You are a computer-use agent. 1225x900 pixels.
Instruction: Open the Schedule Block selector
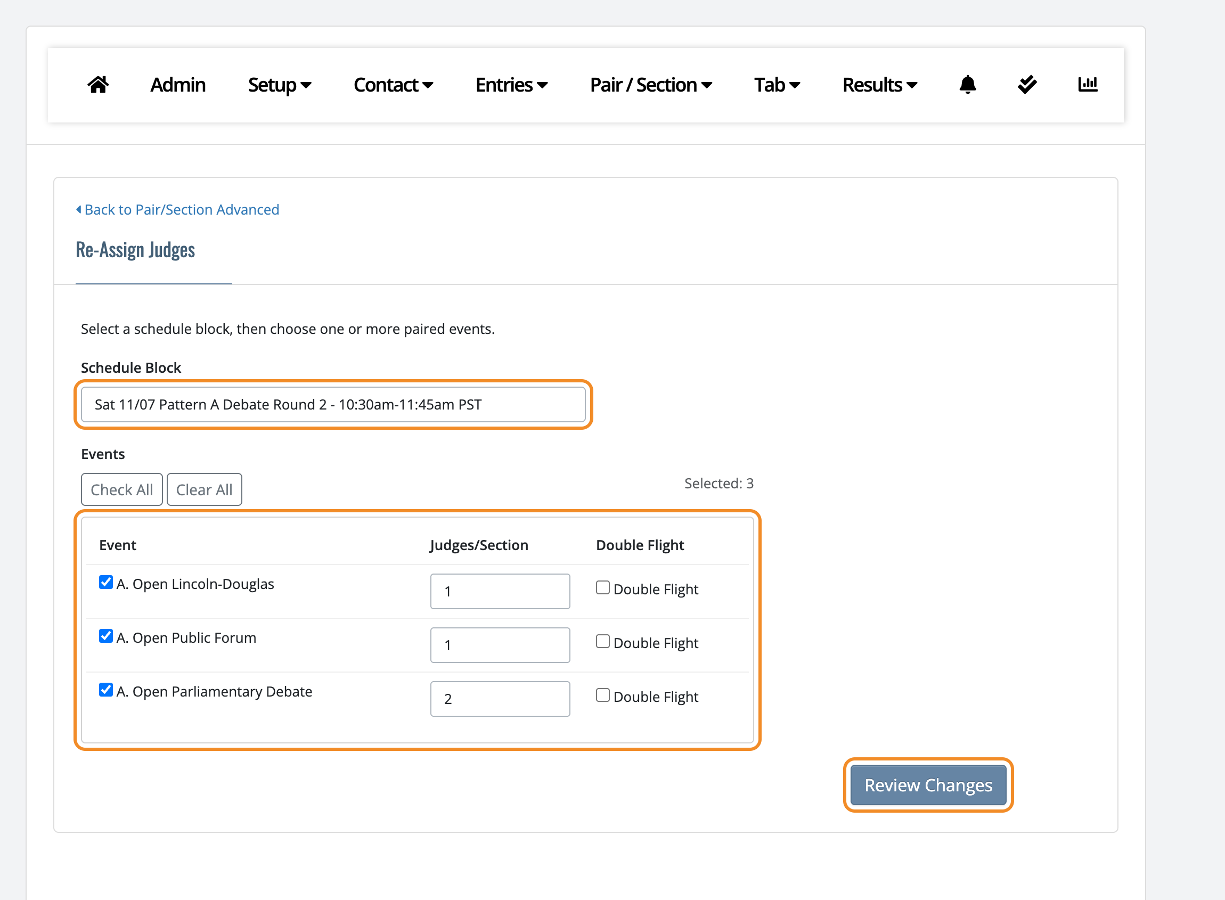pos(333,404)
